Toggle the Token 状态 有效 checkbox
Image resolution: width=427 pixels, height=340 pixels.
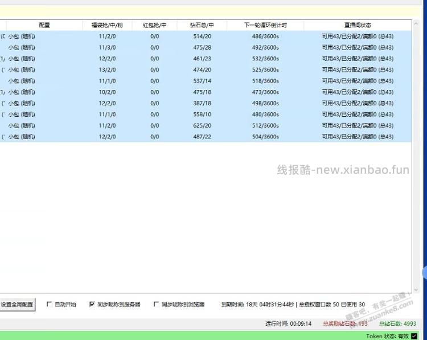click(414, 336)
